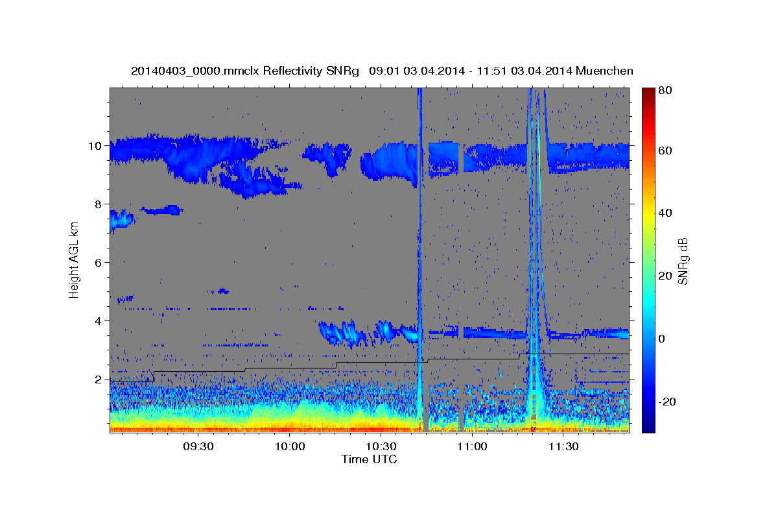Click the colorbar value 40

click(665, 213)
